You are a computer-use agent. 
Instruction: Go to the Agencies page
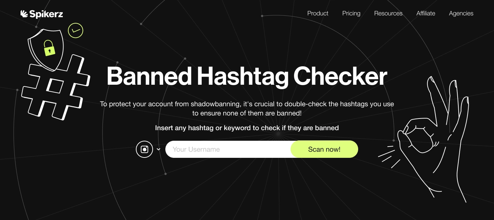(461, 13)
